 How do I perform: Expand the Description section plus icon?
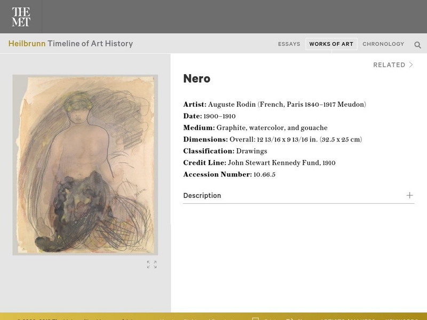[409, 195]
